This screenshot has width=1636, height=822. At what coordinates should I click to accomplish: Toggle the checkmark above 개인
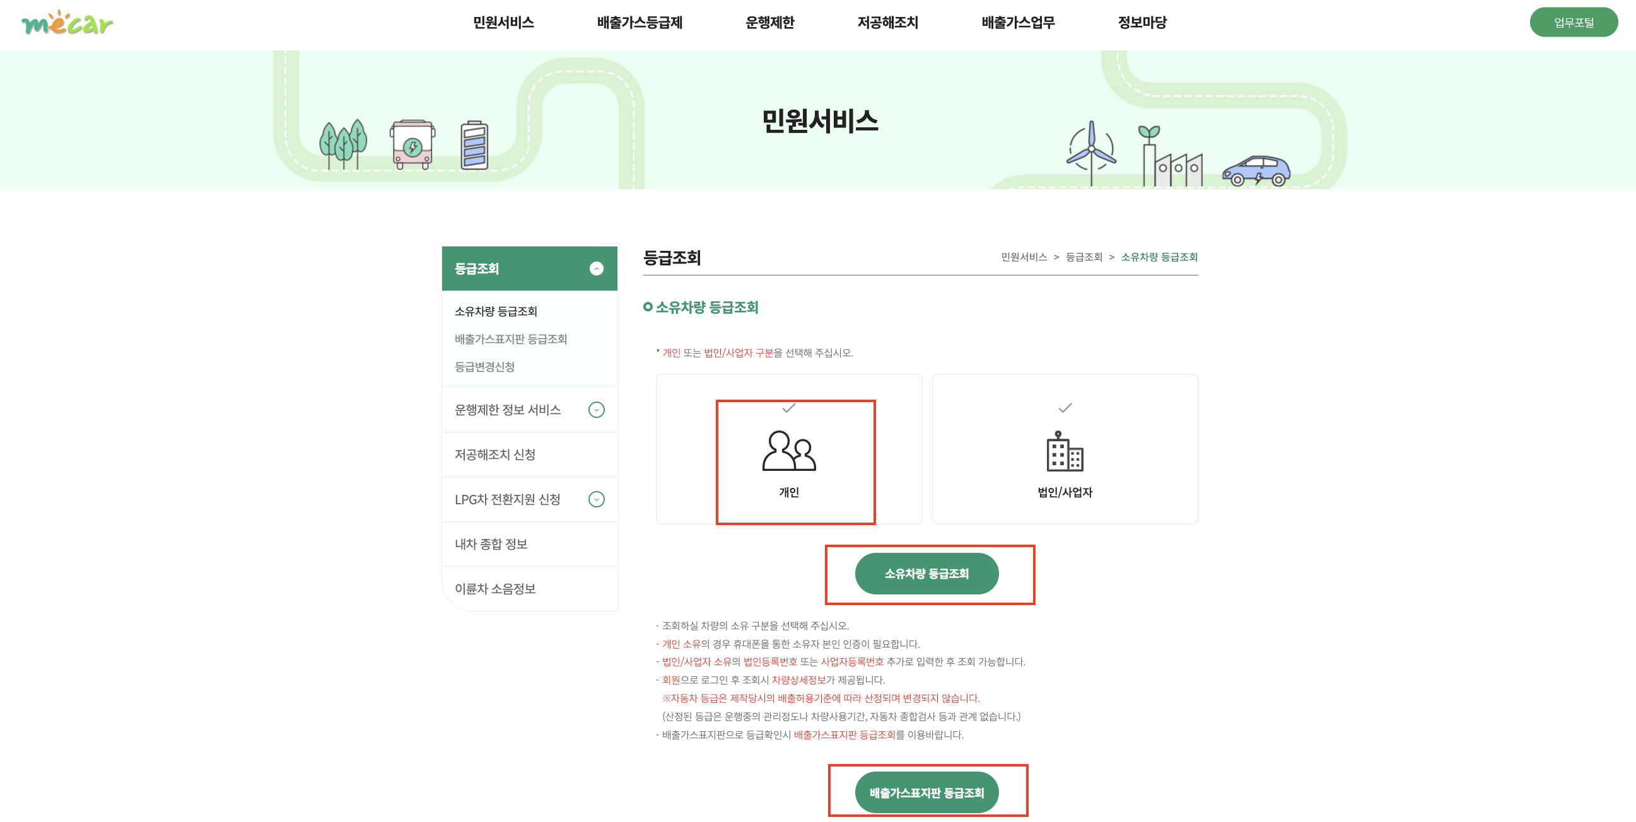click(x=789, y=408)
